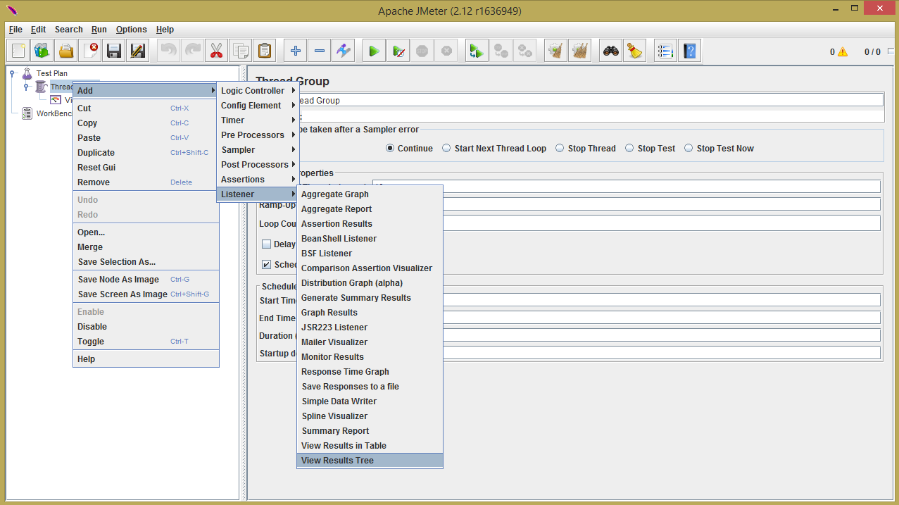Choose Remove in the context menu
Image resolution: width=899 pixels, height=505 pixels.
[x=146, y=182]
